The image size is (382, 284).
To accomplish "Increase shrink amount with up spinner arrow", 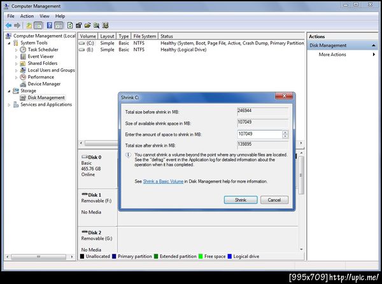I will coord(285,132).
